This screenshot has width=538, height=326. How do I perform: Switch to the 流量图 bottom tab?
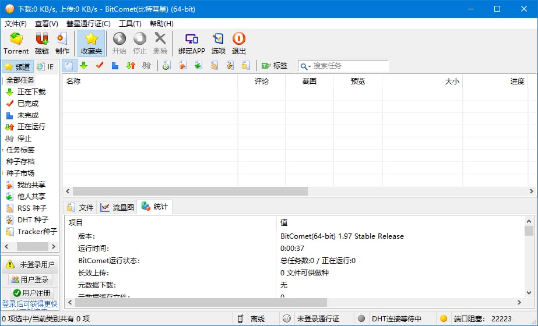point(117,207)
